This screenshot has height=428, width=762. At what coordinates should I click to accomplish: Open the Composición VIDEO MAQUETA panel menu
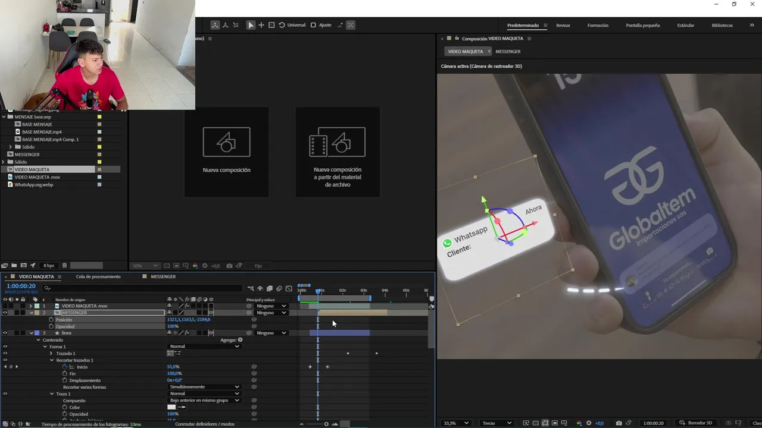click(529, 39)
